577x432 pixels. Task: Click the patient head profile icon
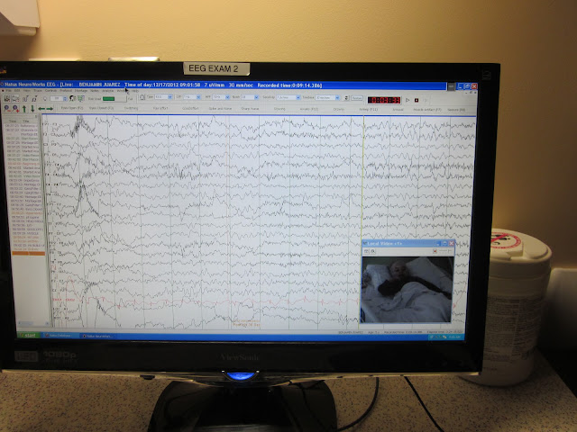(x=72, y=98)
